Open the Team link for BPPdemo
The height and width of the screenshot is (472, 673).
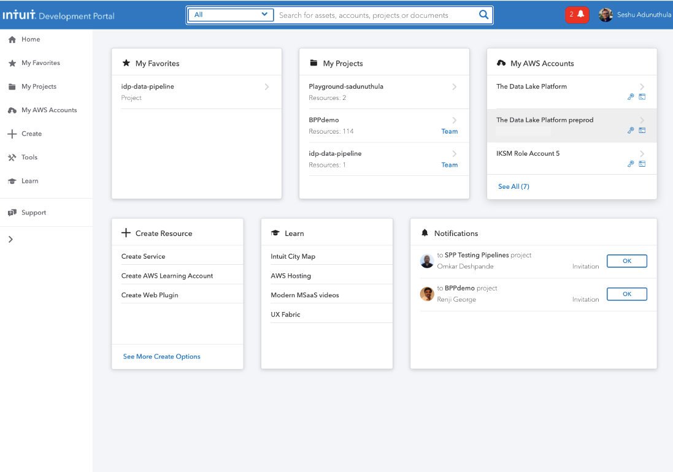pyautogui.click(x=449, y=132)
